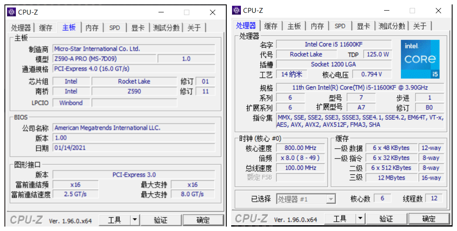Open the 測試分數 tab in the right window
The width and height of the screenshot is (457, 231).
[x=392, y=26]
